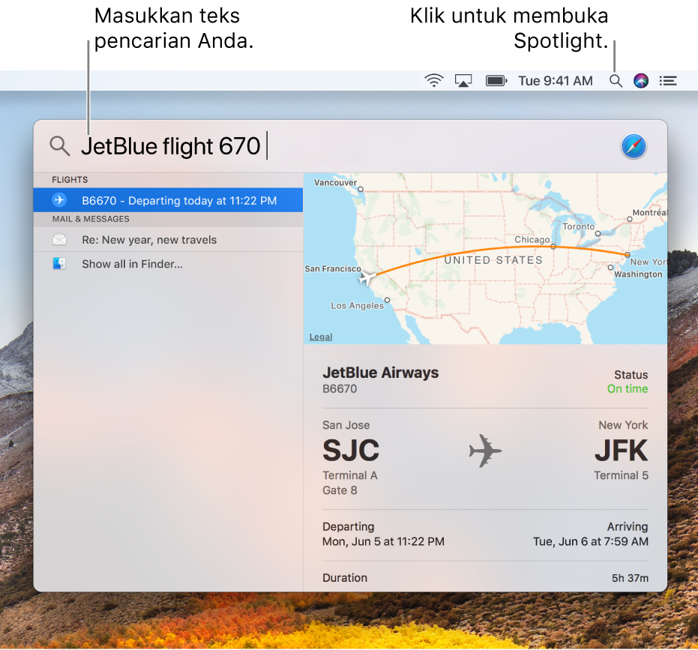The height and width of the screenshot is (650, 698).
Task: Click the Washington label on map
Action: [x=638, y=274]
